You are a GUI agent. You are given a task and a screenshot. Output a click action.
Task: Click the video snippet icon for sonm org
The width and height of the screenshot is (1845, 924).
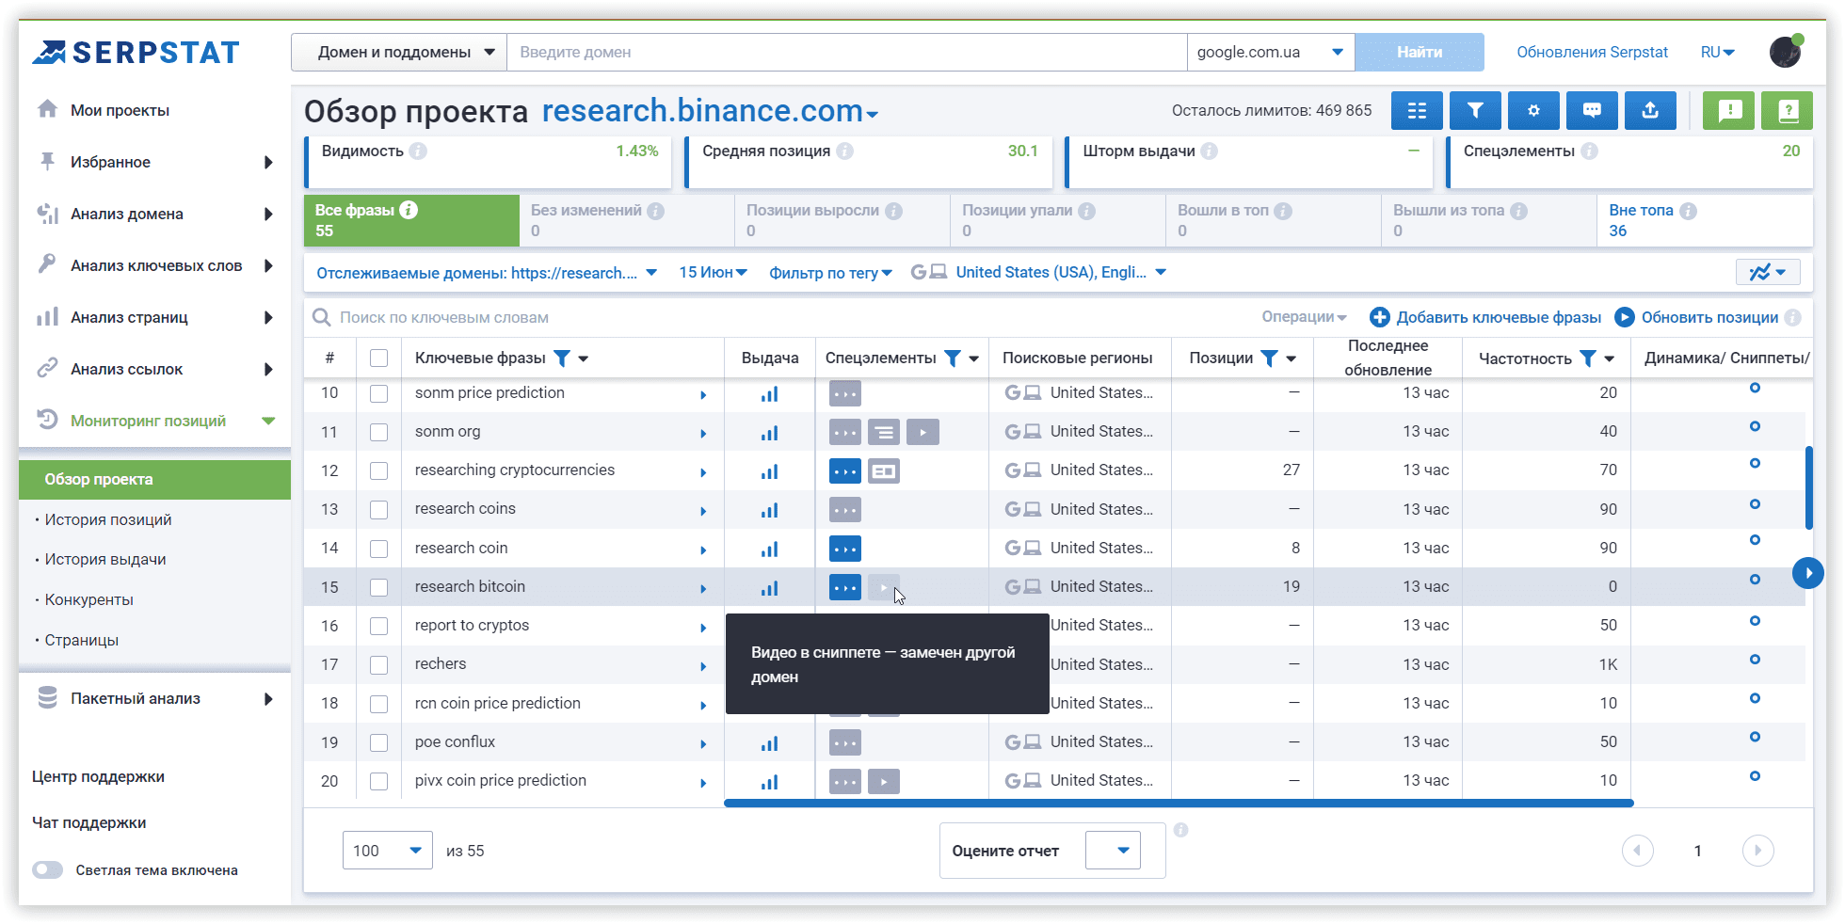(x=922, y=433)
